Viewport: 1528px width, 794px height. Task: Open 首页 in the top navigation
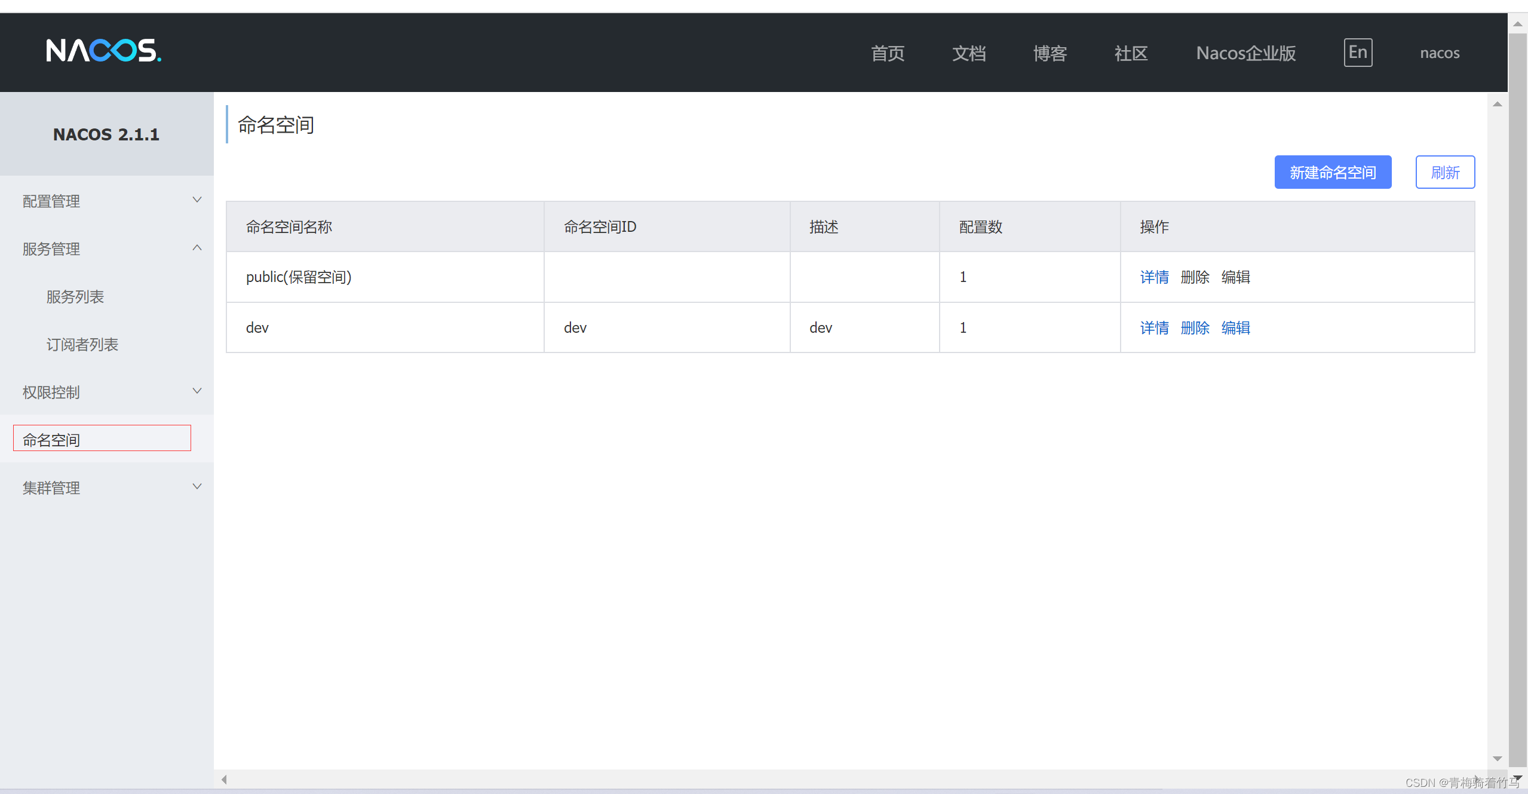pos(888,53)
